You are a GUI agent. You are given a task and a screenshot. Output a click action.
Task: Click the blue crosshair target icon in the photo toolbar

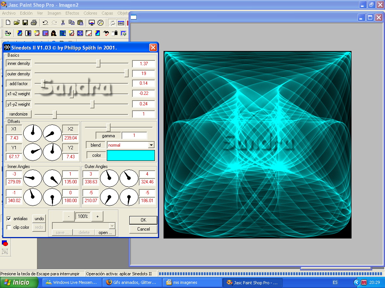[x=80, y=33]
